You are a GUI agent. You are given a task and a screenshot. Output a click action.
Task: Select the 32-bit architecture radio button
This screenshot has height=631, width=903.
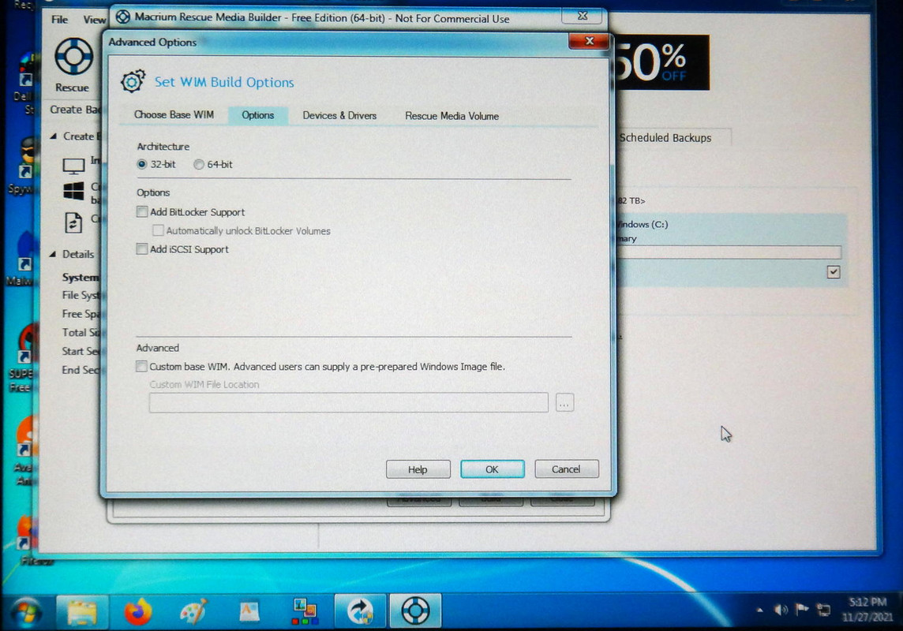(x=141, y=165)
